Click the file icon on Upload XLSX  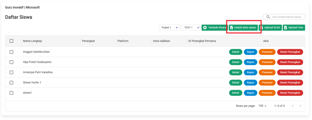tap(262, 28)
